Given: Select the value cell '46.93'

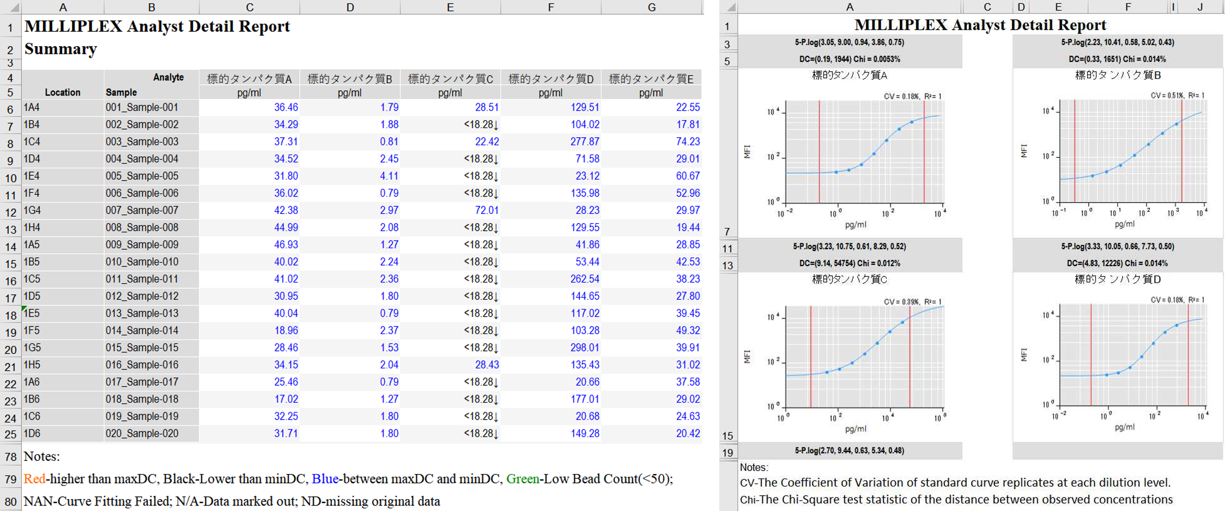Looking at the screenshot, I should [250, 244].
